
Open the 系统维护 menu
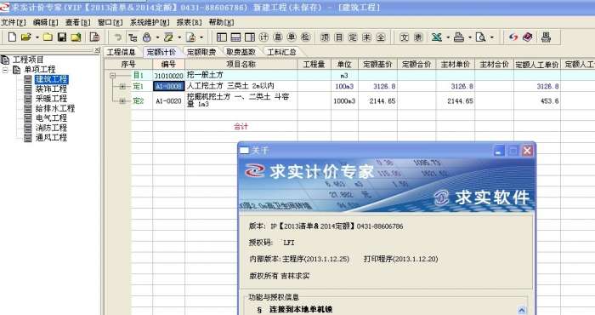tap(150, 22)
